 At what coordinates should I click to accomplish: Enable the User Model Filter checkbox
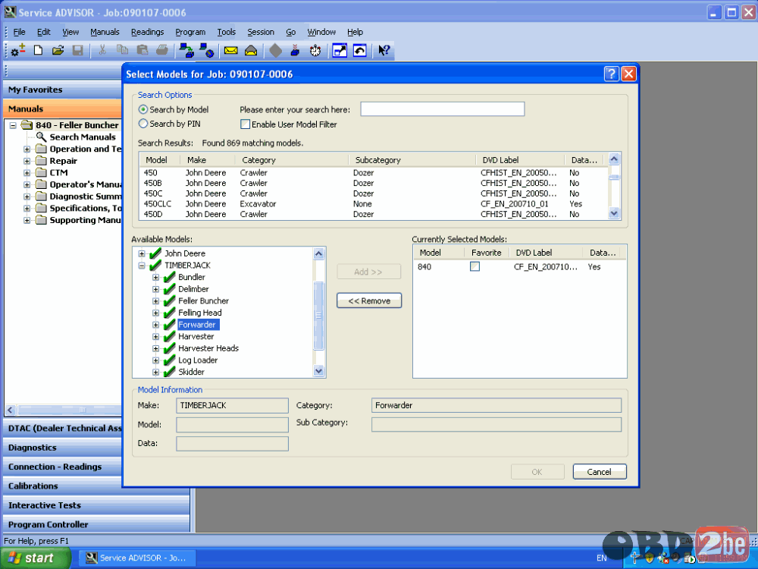(245, 124)
